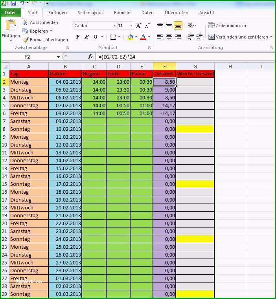Open the Einfügen paste options arrow
276x299 pixels.
pyautogui.click(x=11, y=41)
